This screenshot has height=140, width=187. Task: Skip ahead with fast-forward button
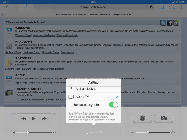44,118
